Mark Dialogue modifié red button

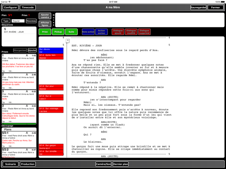(131, 32)
